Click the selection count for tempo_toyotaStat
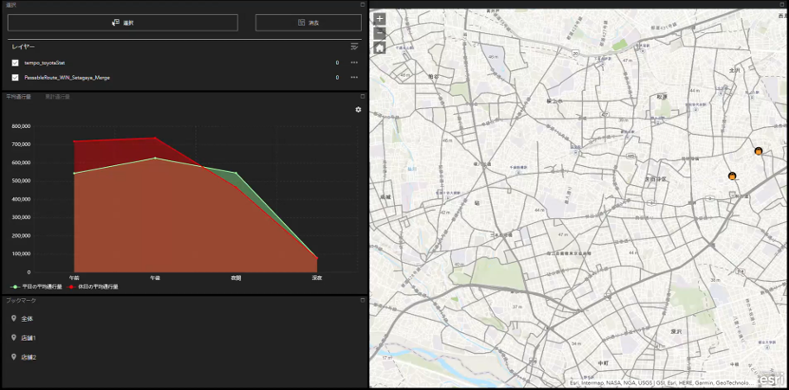The height and width of the screenshot is (390, 789). [x=337, y=63]
